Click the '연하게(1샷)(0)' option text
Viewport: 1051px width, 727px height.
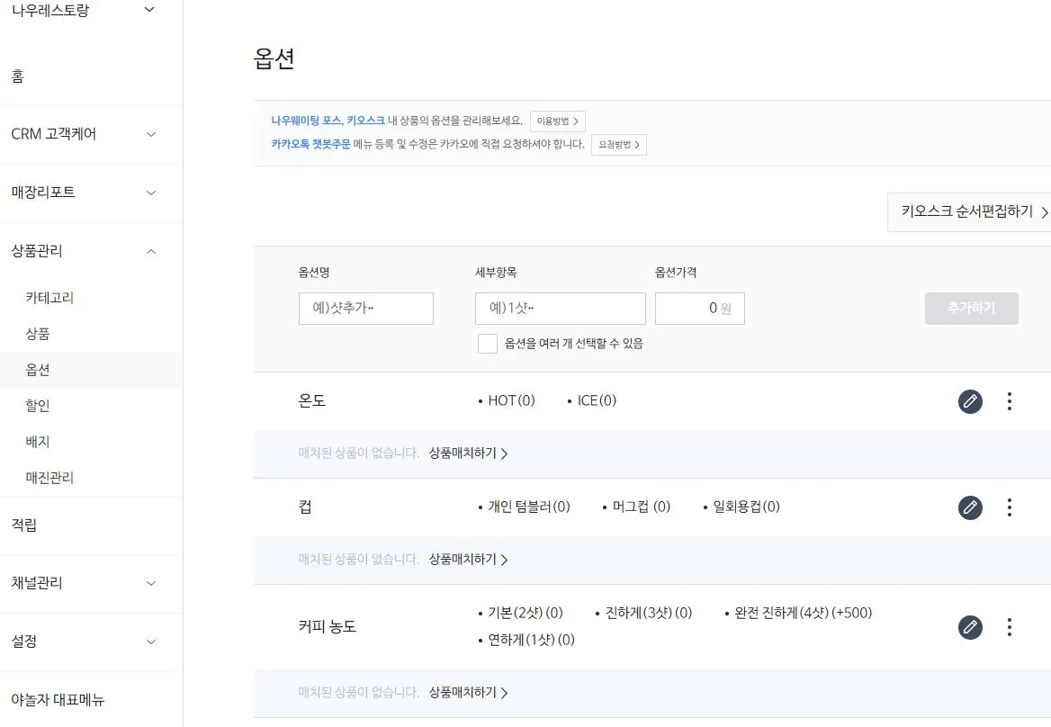532,640
